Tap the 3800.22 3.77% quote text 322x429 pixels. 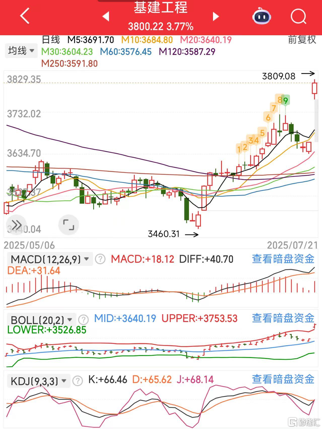tap(161, 26)
